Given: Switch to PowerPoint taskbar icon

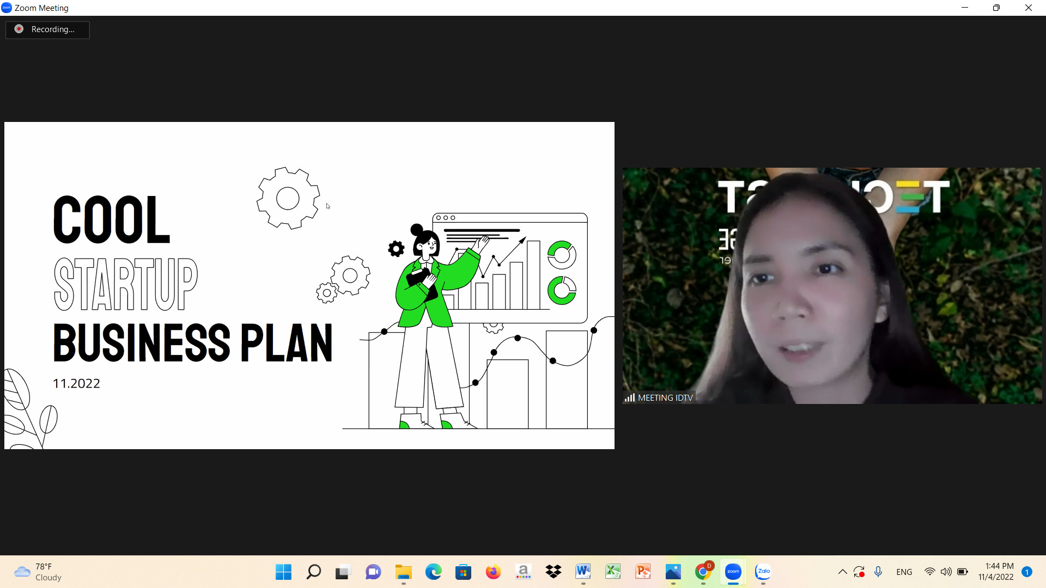Looking at the screenshot, I should point(643,572).
